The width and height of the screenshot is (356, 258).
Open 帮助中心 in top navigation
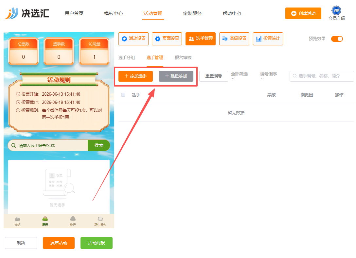(x=232, y=13)
